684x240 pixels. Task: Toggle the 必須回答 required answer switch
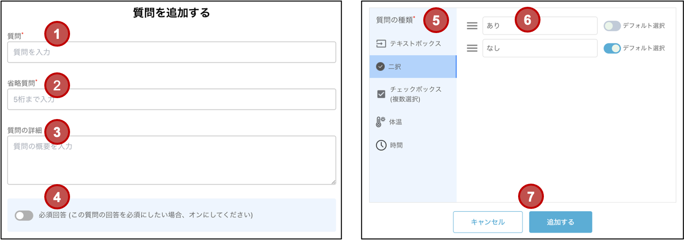(24, 215)
